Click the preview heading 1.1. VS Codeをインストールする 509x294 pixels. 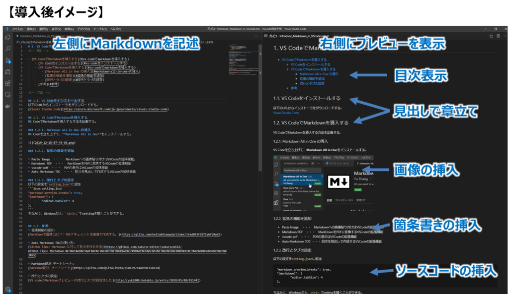[307, 98]
